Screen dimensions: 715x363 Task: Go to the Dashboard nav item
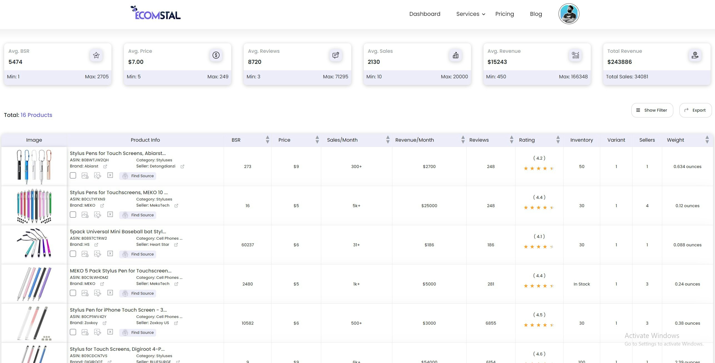coord(425,14)
